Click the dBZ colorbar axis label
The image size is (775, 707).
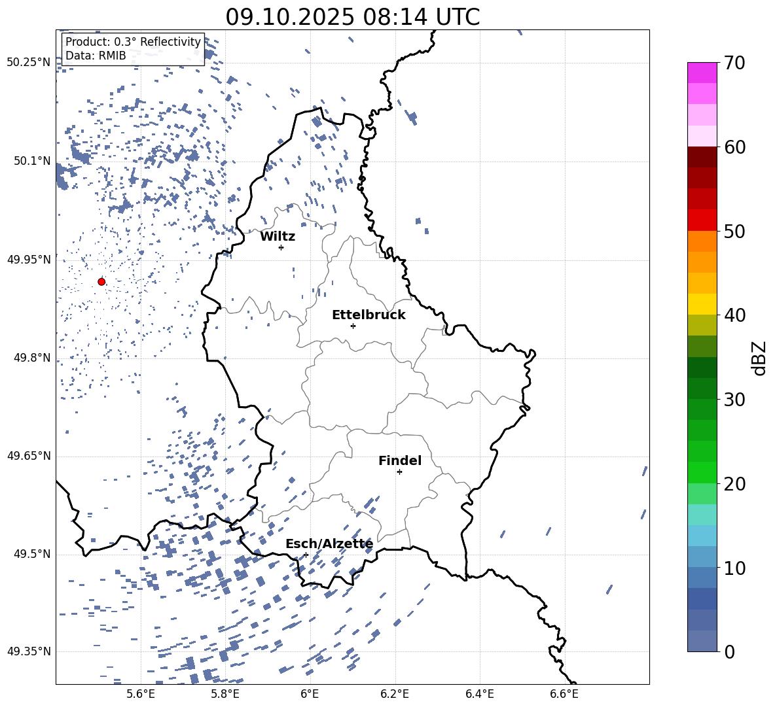[760, 358]
